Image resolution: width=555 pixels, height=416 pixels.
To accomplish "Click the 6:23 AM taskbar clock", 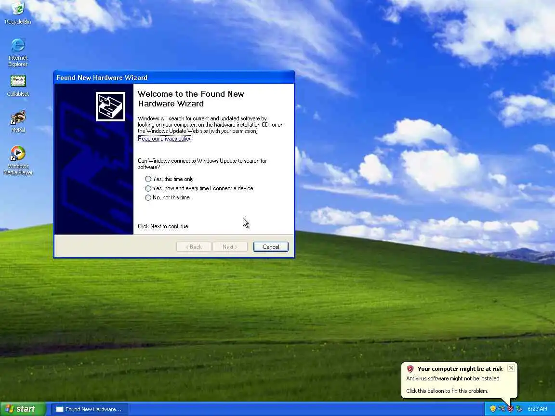I will pos(537,409).
